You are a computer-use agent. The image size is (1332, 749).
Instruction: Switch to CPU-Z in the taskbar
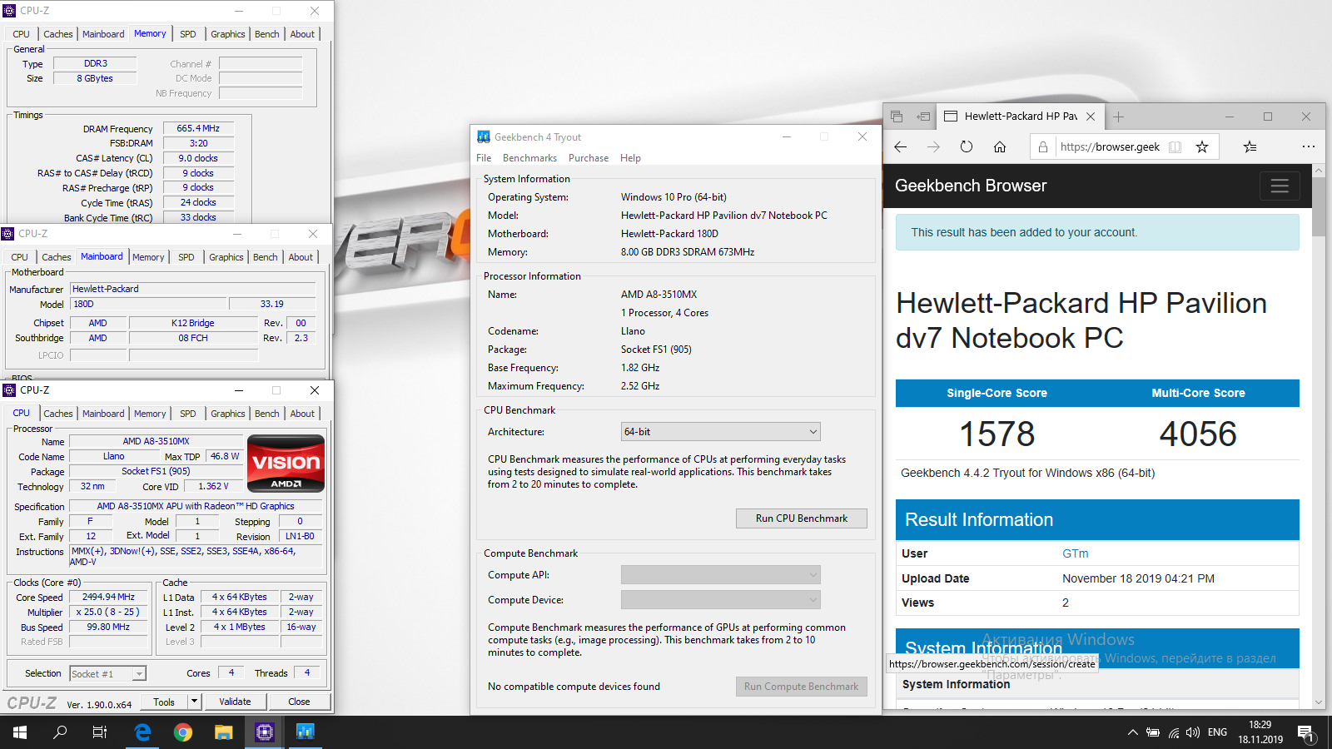(x=265, y=732)
